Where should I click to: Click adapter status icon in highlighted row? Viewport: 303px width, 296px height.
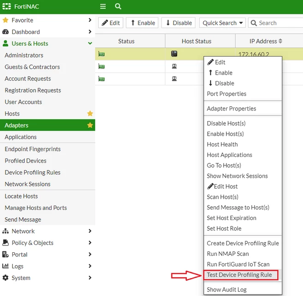(x=101, y=54)
